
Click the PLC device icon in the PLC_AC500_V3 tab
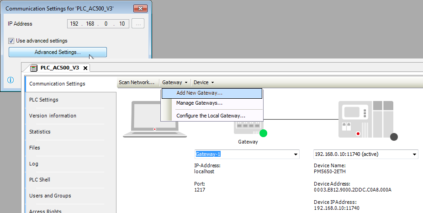tap(34, 68)
